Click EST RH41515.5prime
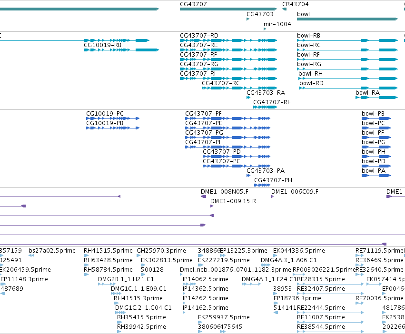405x334 pixels. tap(86, 255)
